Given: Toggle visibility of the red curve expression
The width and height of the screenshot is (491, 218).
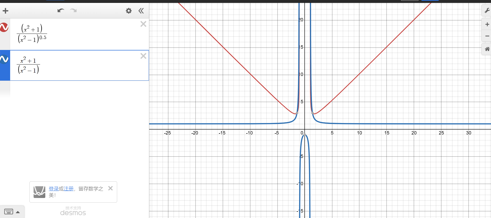Looking at the screenshot, I should pos(4,27).
